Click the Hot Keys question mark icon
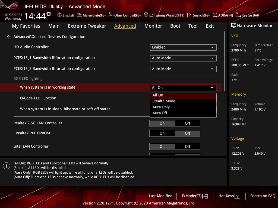The width and height of the screenshot is (278, 208). (237, 196)
